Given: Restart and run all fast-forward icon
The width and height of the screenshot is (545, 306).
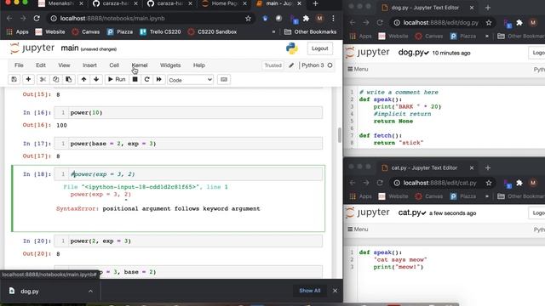Looking at the screenshot, I should [159, 79].
